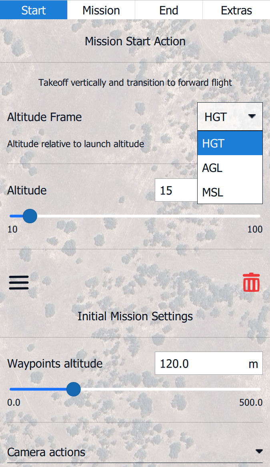Click the Mission Start Action header

coord(135,41)
